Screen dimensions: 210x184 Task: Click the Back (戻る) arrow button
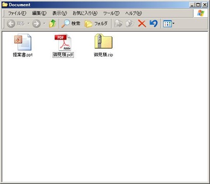point(11,24)
